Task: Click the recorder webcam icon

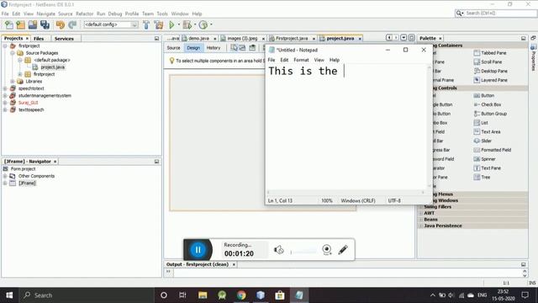Action: point(327,250)
